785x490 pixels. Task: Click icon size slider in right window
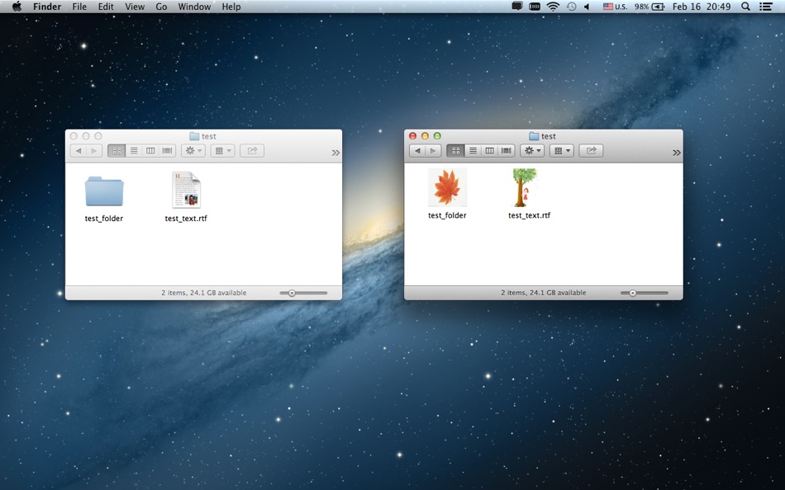(645, 293)
